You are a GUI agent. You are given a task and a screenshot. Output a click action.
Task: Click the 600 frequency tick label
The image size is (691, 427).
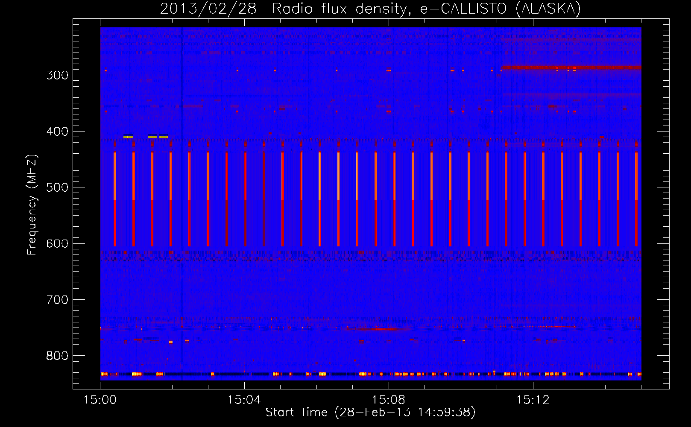coord(57,244)
